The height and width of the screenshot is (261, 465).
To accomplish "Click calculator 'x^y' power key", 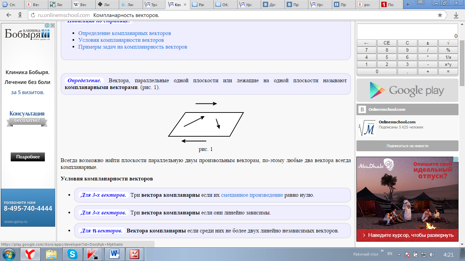I will click(448, 65).
